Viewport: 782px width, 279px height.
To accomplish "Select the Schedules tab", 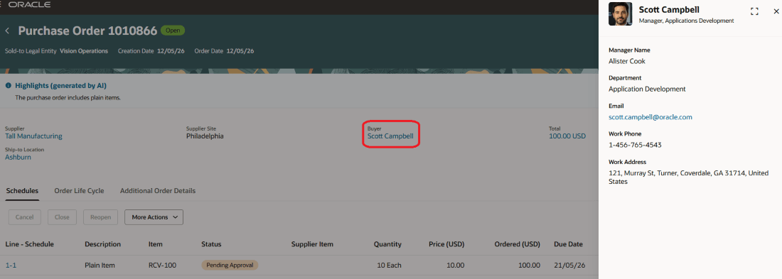I will (23, 191).
